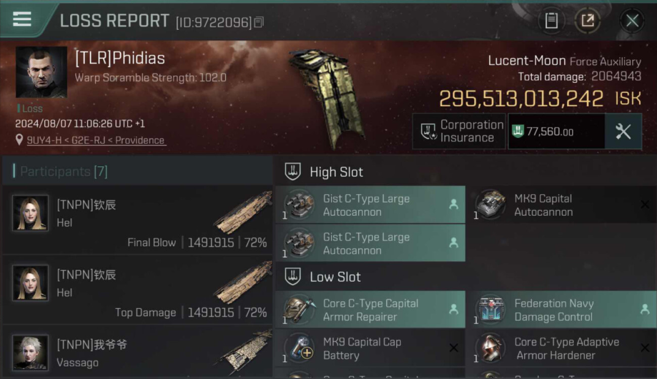Close the Loss Report window
The width and height of the screenshot is (657, 379).
click(632, 21)
